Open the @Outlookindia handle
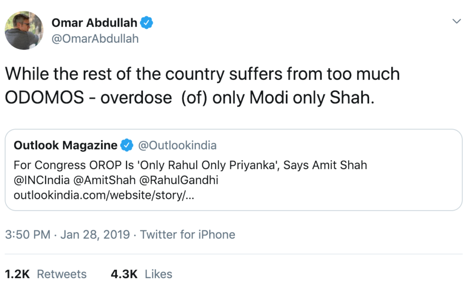 (x=177, y=146)
